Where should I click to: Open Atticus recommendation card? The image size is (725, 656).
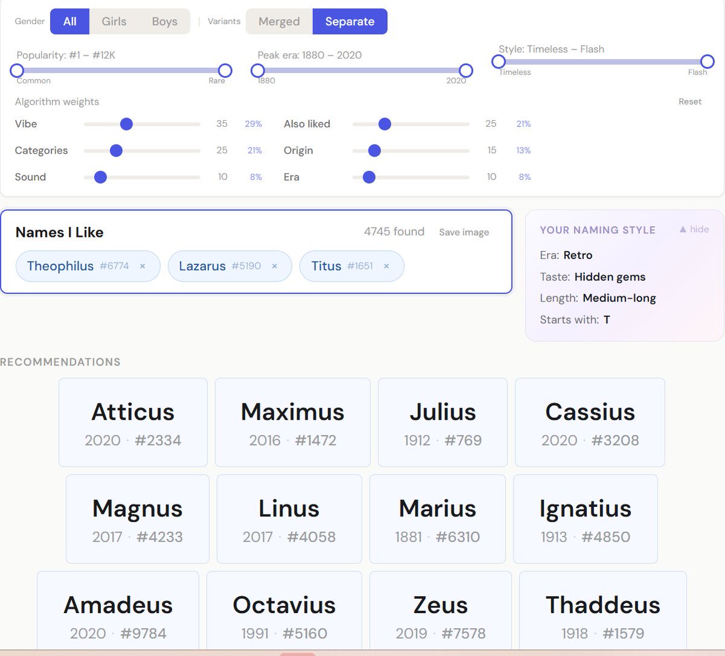[133, 423]
